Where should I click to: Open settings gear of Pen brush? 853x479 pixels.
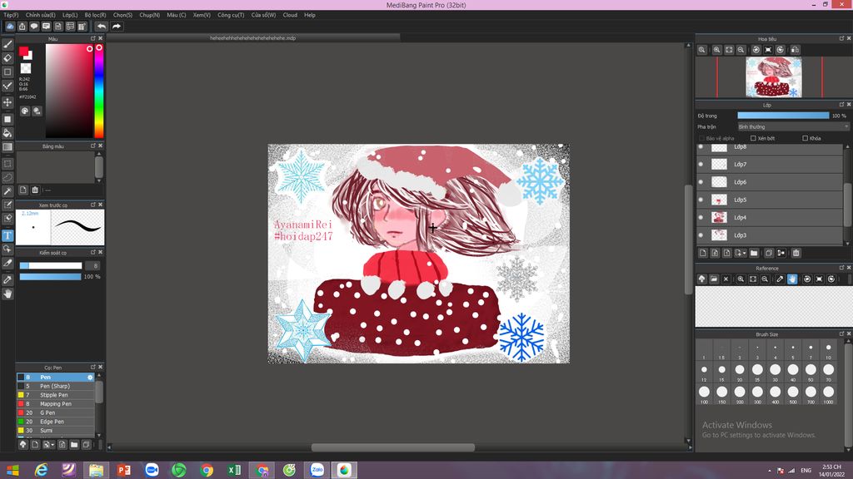tap(90, 377)
